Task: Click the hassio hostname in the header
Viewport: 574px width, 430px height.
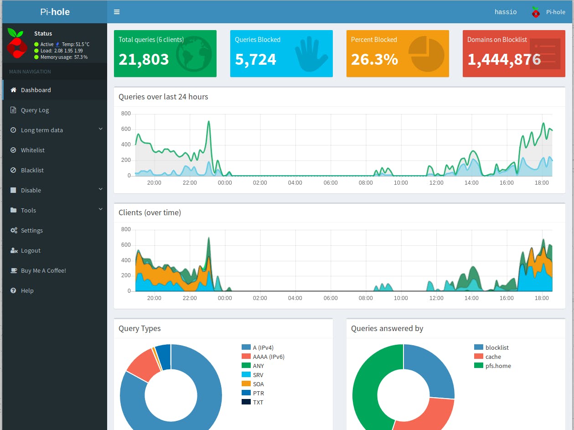Action: coord(506,12)
